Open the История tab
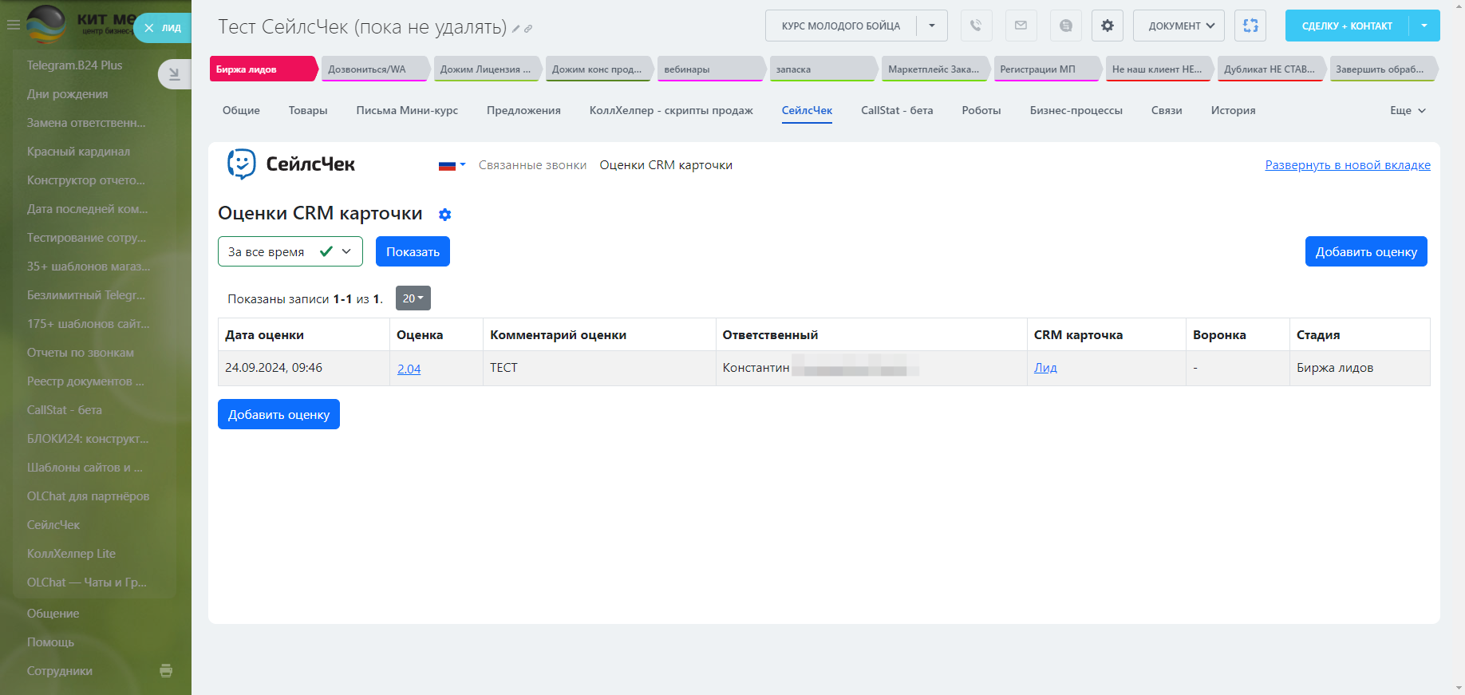This screenshot has width=1465, height=695. point(1233,110)
